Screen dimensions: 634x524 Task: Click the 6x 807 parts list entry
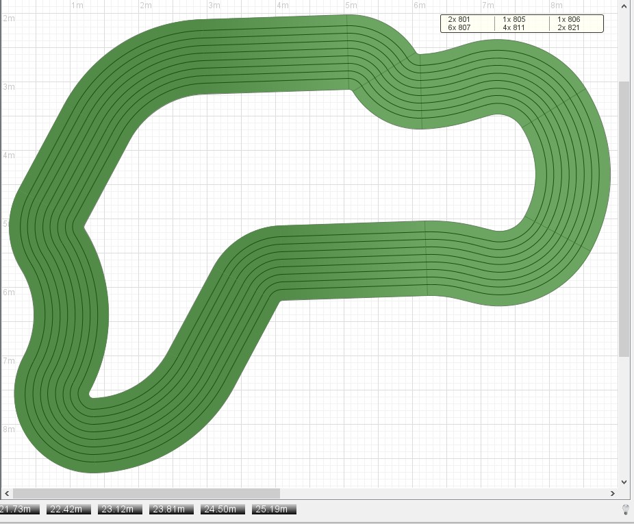pos(459,27)
